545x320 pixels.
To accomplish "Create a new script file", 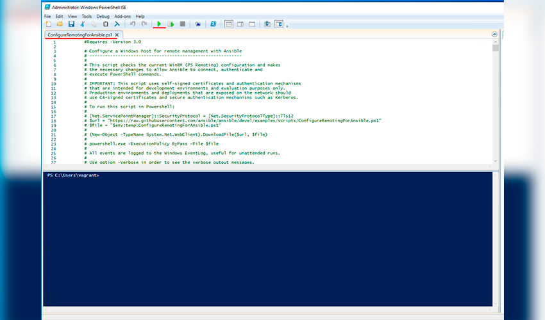I will [x=48, y=24].
